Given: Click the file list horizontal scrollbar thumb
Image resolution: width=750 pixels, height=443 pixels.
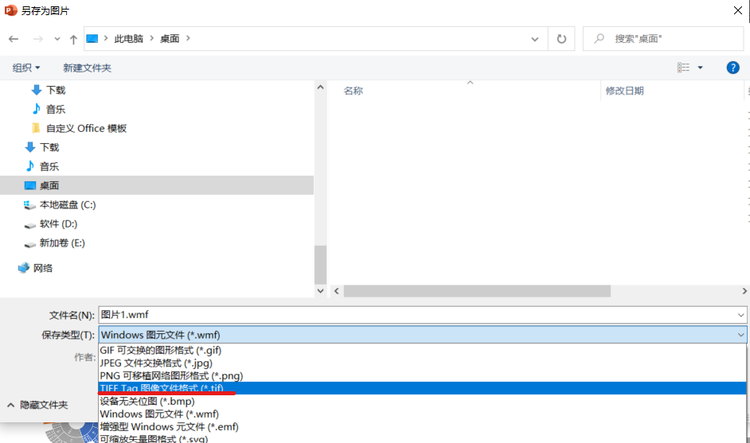Looking at the screenshot, I should coord(477,290).
